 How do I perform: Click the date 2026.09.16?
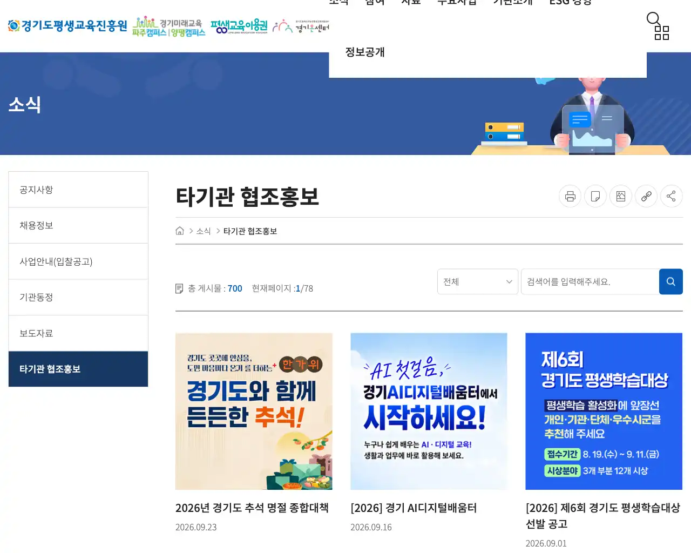pyautogui.click(x=371, y=527)
